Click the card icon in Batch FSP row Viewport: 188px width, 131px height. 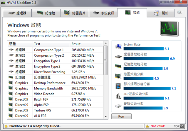(x=11, y=99)
